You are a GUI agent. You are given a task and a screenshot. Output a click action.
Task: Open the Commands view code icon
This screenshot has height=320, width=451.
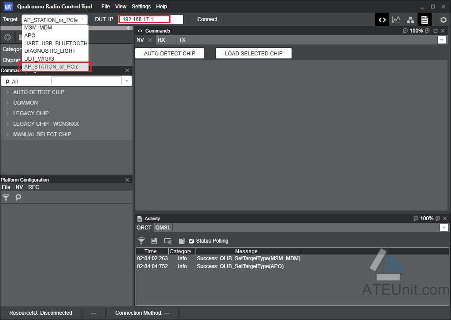(x=382, y=20)
